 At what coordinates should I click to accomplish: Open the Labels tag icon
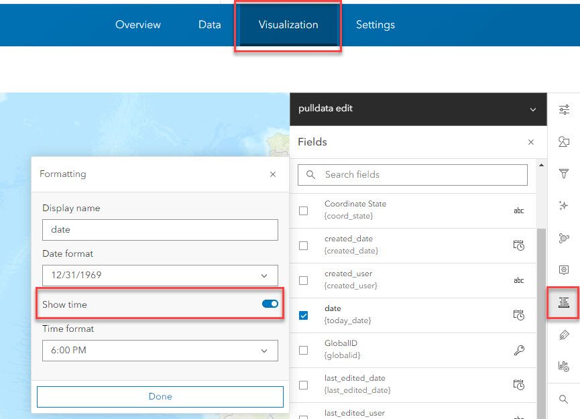[564, 335]
